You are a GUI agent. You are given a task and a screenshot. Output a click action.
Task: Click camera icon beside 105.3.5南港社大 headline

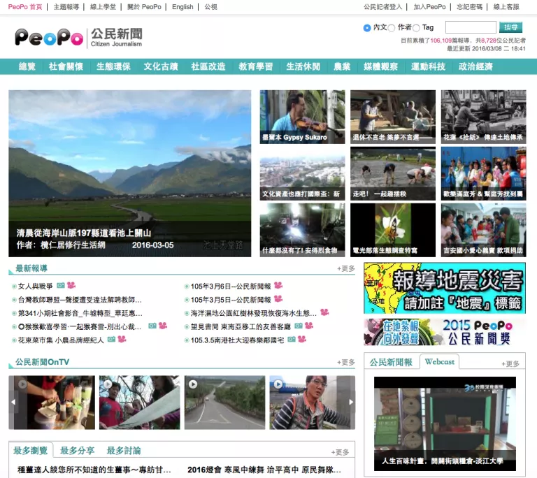(292, 340)
